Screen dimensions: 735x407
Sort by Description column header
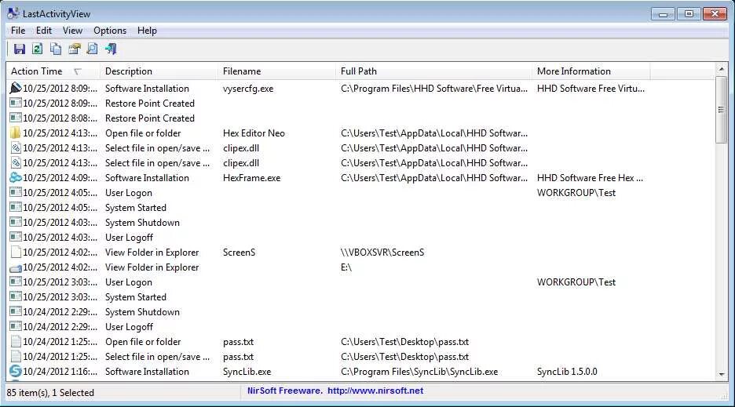click(159, 71)
